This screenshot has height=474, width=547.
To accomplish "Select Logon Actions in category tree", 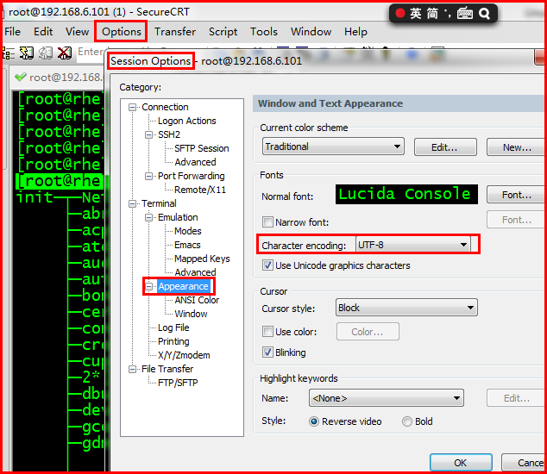I will (x=187, y=121).
